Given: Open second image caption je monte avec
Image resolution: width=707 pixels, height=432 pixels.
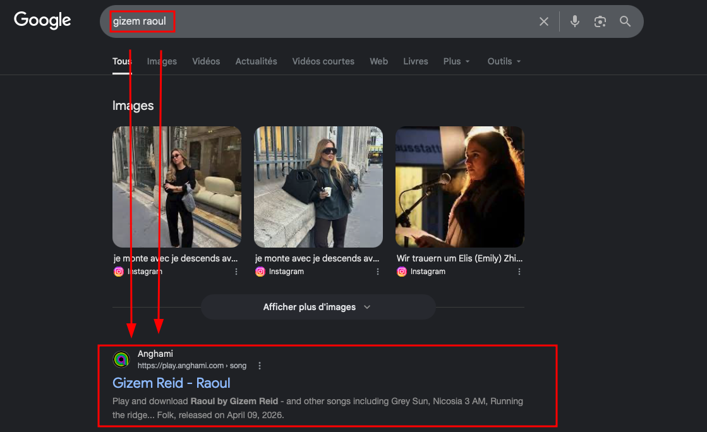Looking at the screenshot, I should coord(317,258).
